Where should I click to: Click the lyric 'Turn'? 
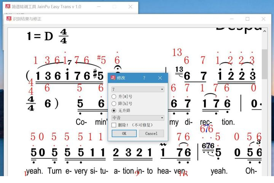point(54,171)
